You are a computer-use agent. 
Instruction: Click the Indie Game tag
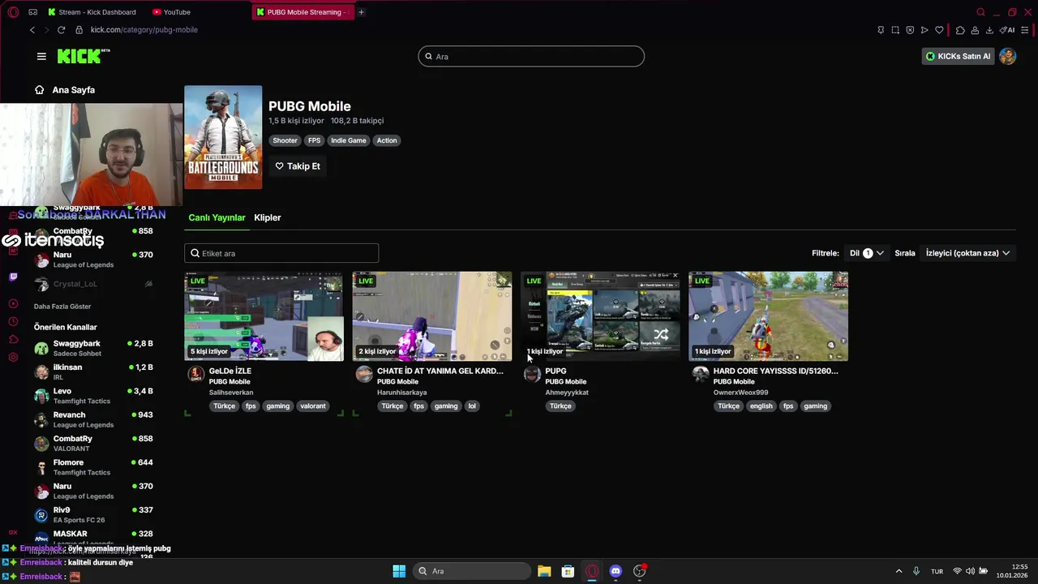[x=349, y=140]
